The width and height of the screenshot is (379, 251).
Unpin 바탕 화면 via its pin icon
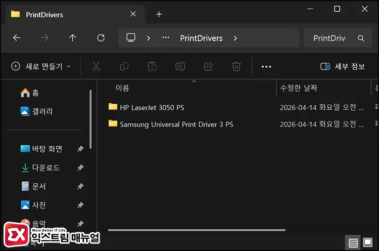pyautogui.click(x=80, y=149)
